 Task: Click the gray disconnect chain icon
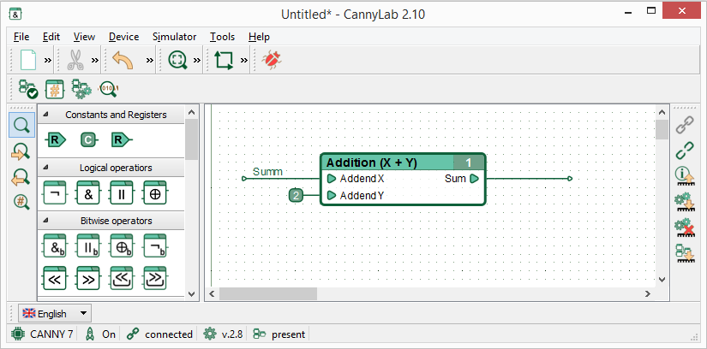point(685,125)
